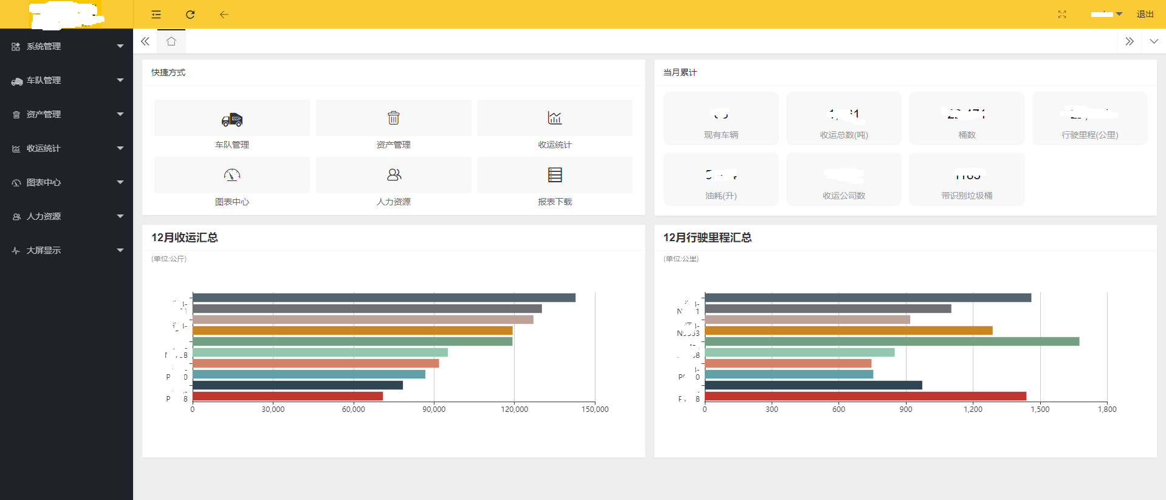Click the 退出 logout link
The height and width of the screenshot is (500, 1166).
(x=1145, y=14)
